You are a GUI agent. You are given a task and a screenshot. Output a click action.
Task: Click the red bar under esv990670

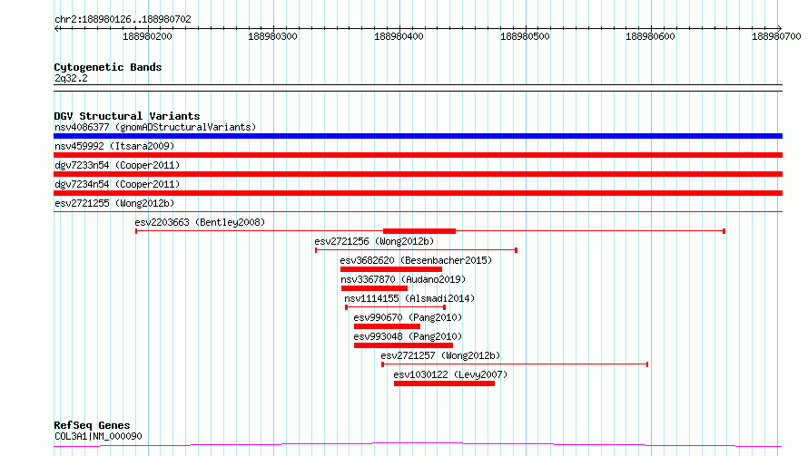387,326
